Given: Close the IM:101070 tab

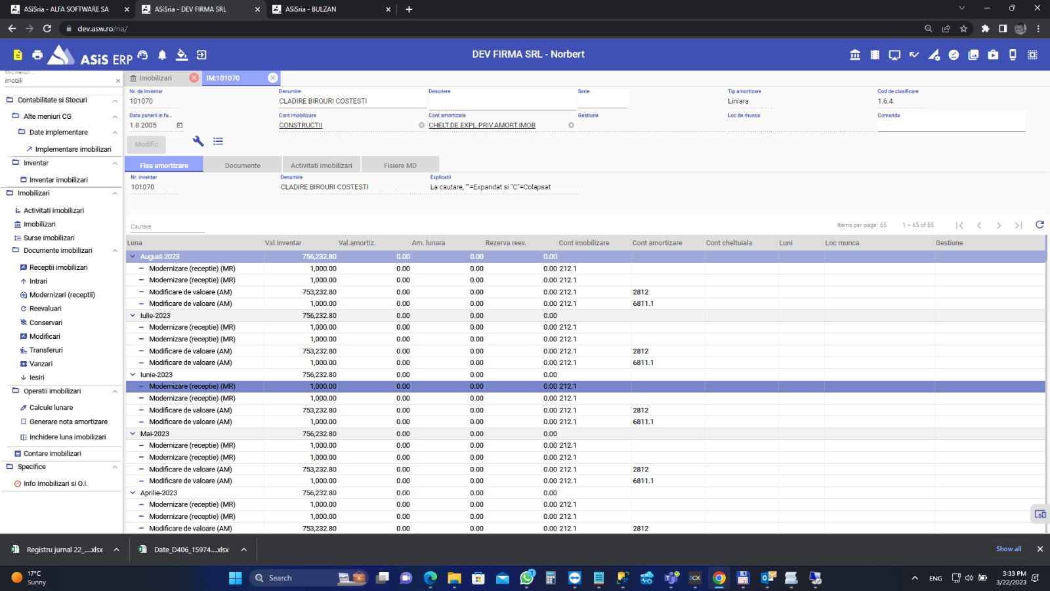Looking at the screenshot, I should [x=272, y=78].
